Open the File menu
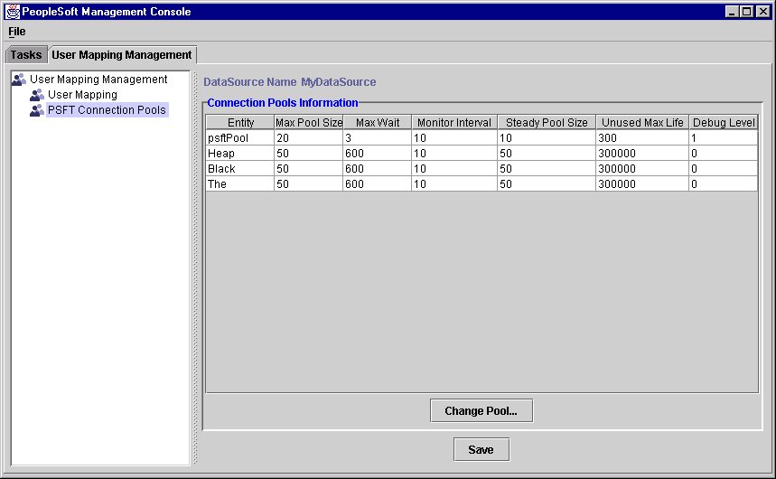The image size is (776, 479). pos(17,32)
